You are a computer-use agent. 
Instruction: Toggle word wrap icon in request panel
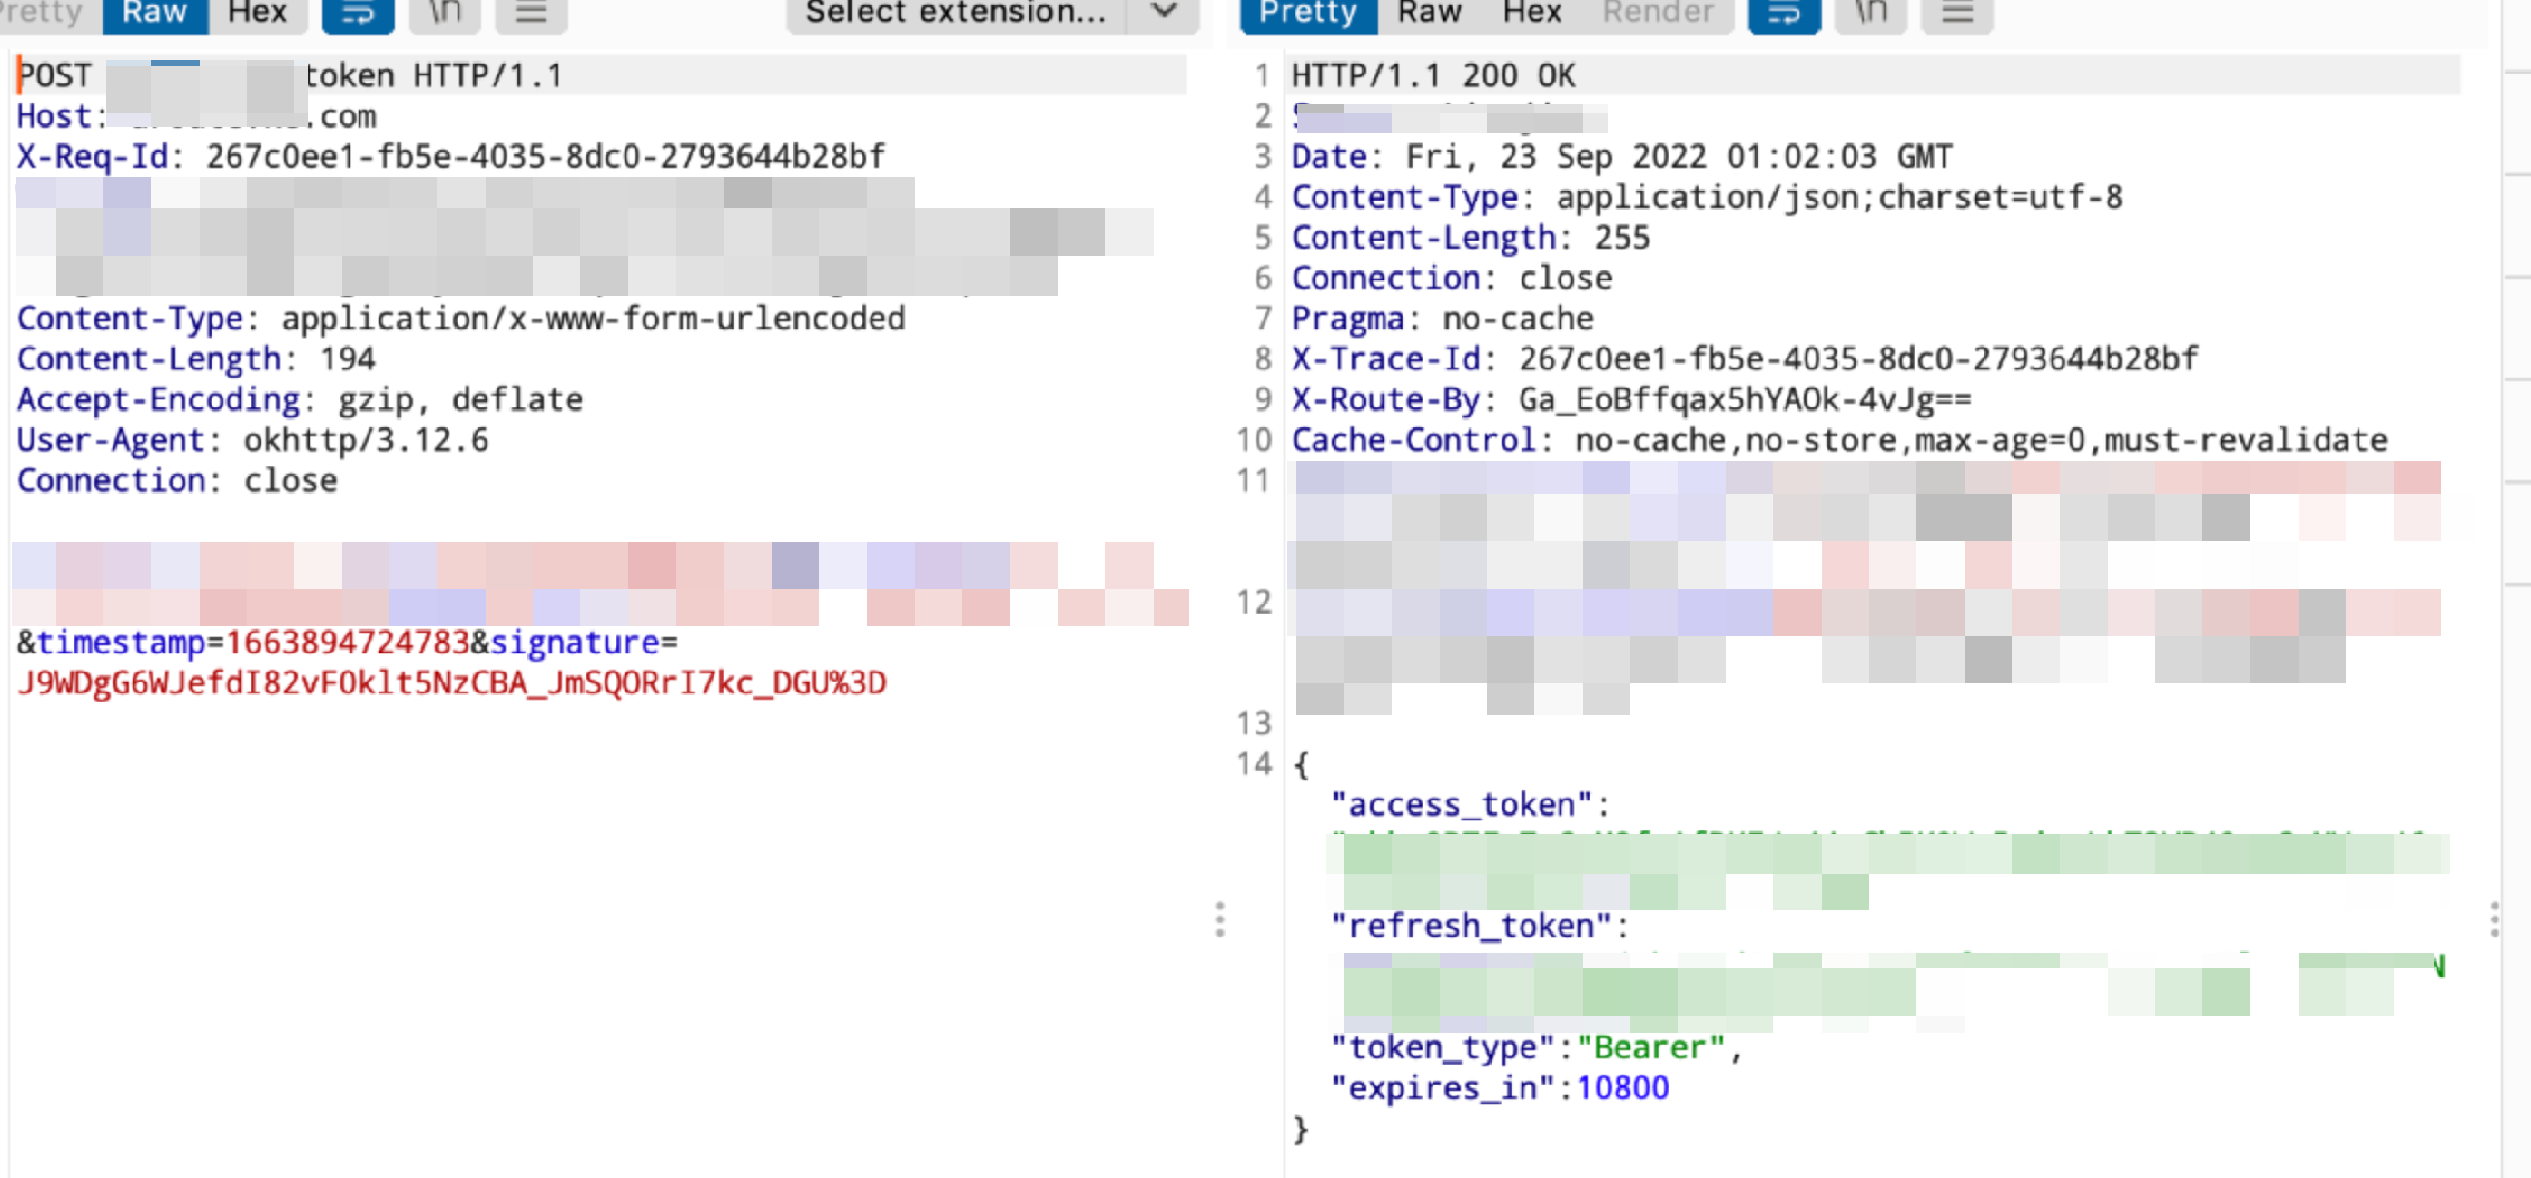click(359, 13)
